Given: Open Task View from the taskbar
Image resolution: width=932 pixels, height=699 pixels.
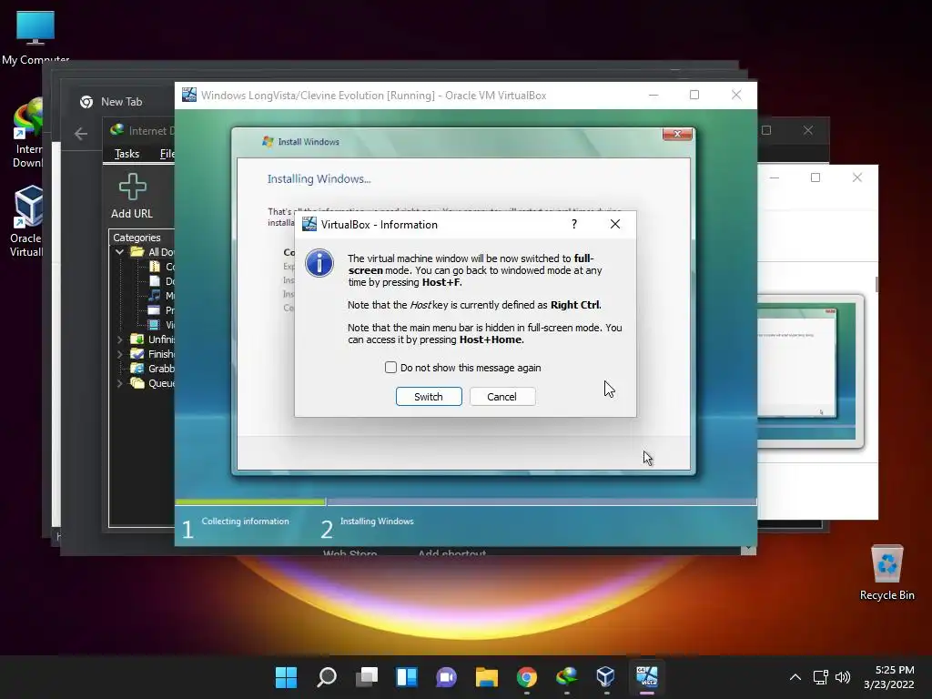Looking at the screenshot, I should point(367,677).
